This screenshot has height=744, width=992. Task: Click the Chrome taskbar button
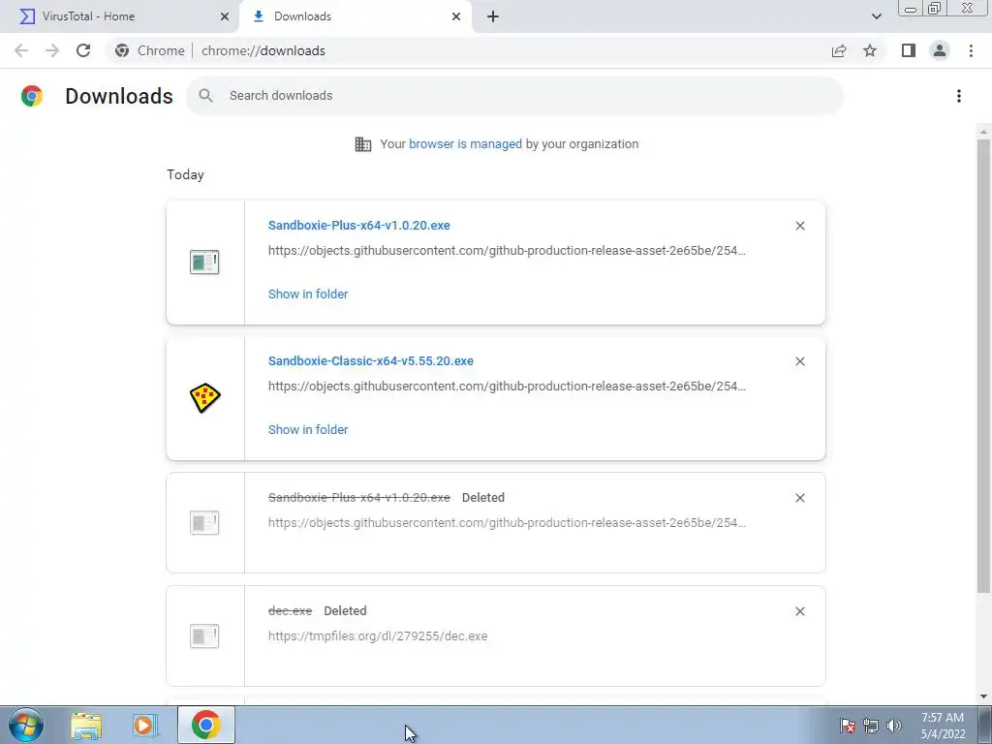(206, 725)
